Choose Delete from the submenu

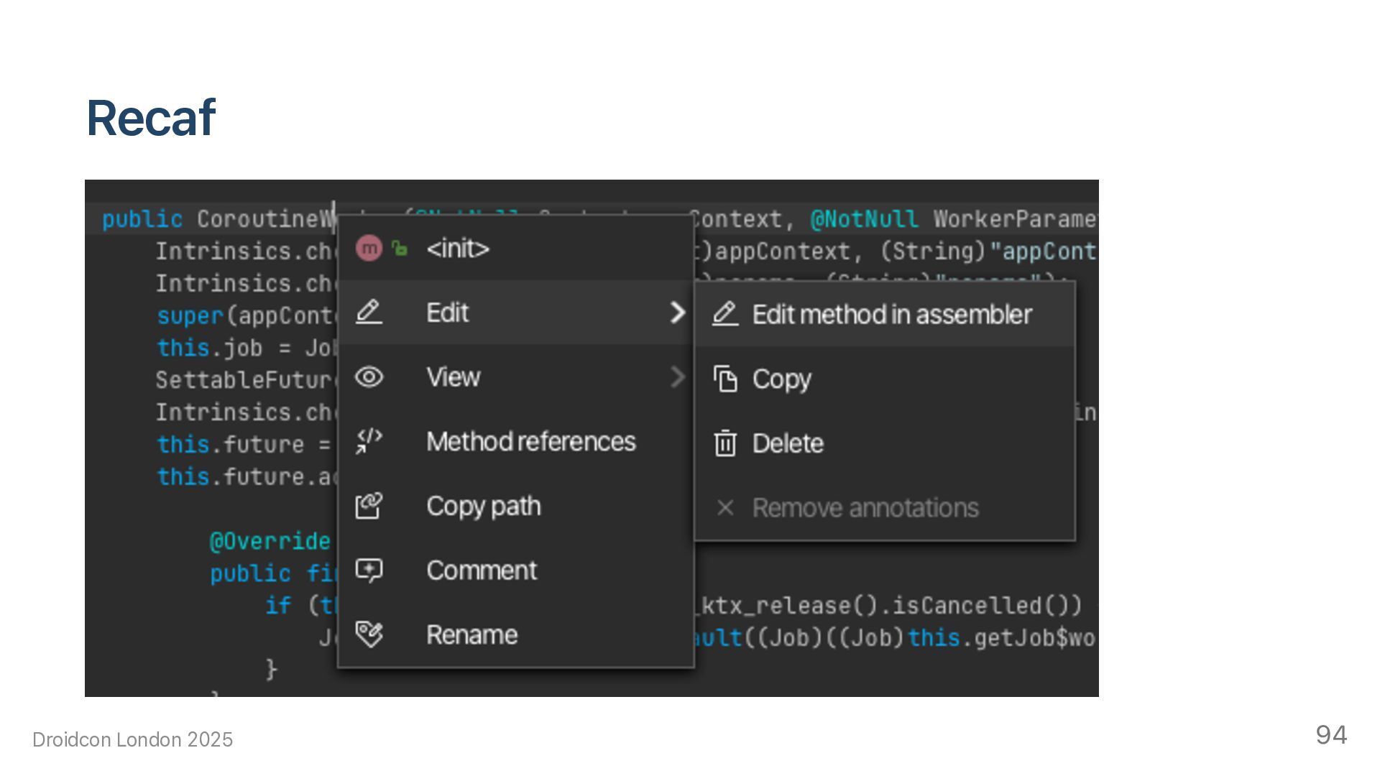coord(788,443)
